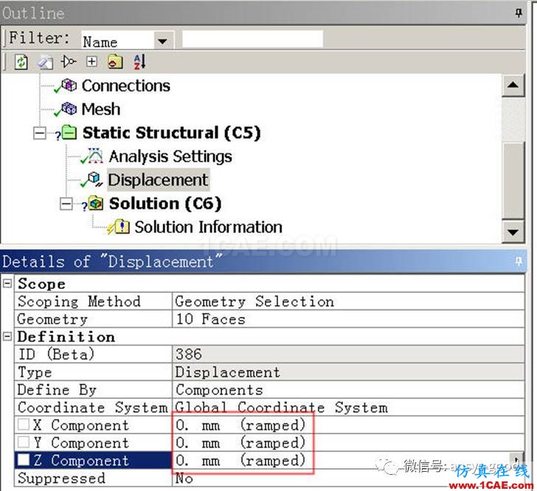Click the Geometry property label

[52, 319]
